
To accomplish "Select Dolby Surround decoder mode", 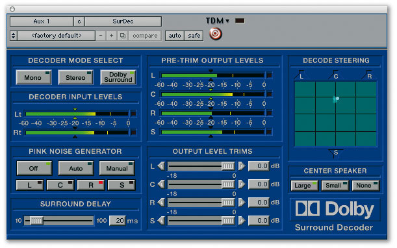I will (118, 77).
